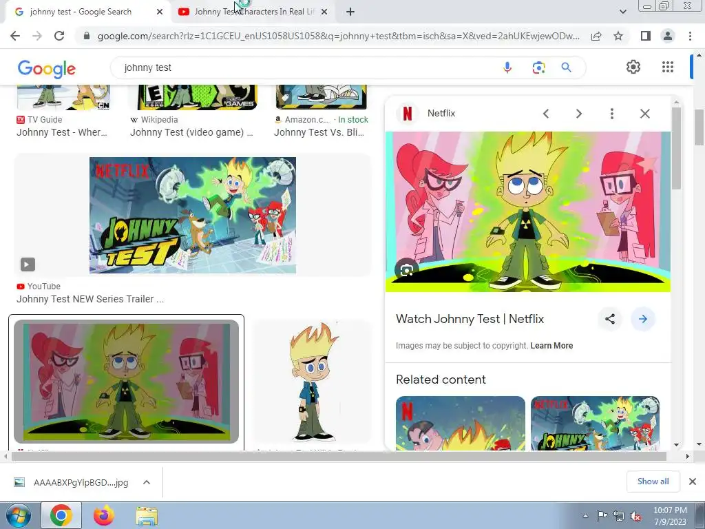Open TV Guide Johnny Test result
The width and height of the screenshot is (705, 529).
click(61, 132)
